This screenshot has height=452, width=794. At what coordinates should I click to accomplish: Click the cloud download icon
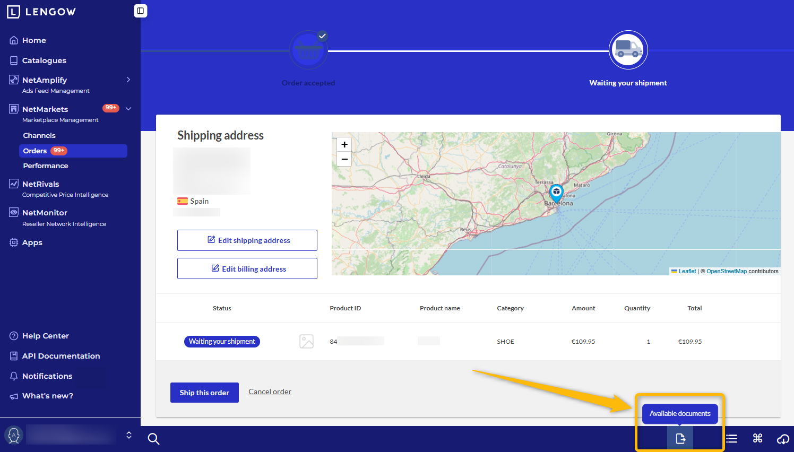click(x=783, y=439)
